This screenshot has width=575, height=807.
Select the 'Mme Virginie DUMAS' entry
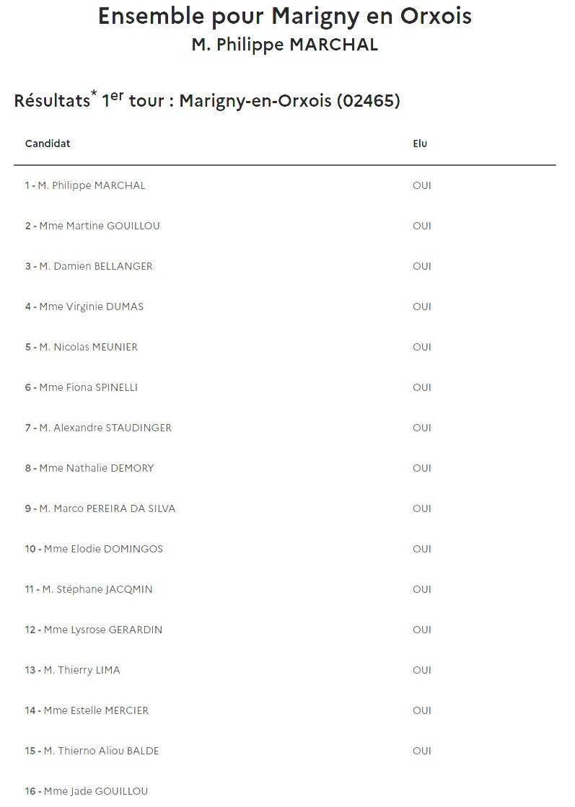[84, 307]
